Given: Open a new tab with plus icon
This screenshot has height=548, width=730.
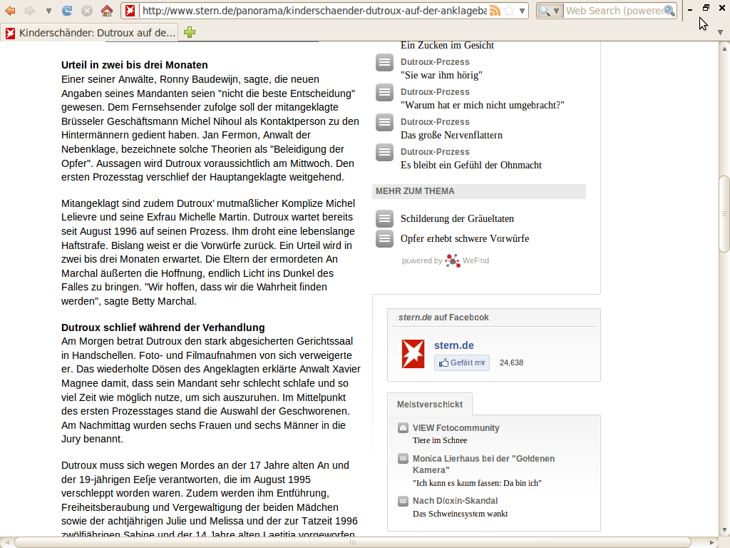Looking at the screenshot, I should tap(190, 32).
